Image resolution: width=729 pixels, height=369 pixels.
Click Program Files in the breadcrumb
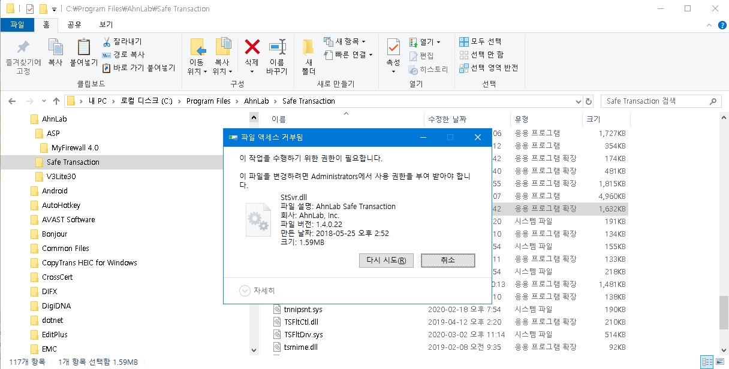point(208,101)
